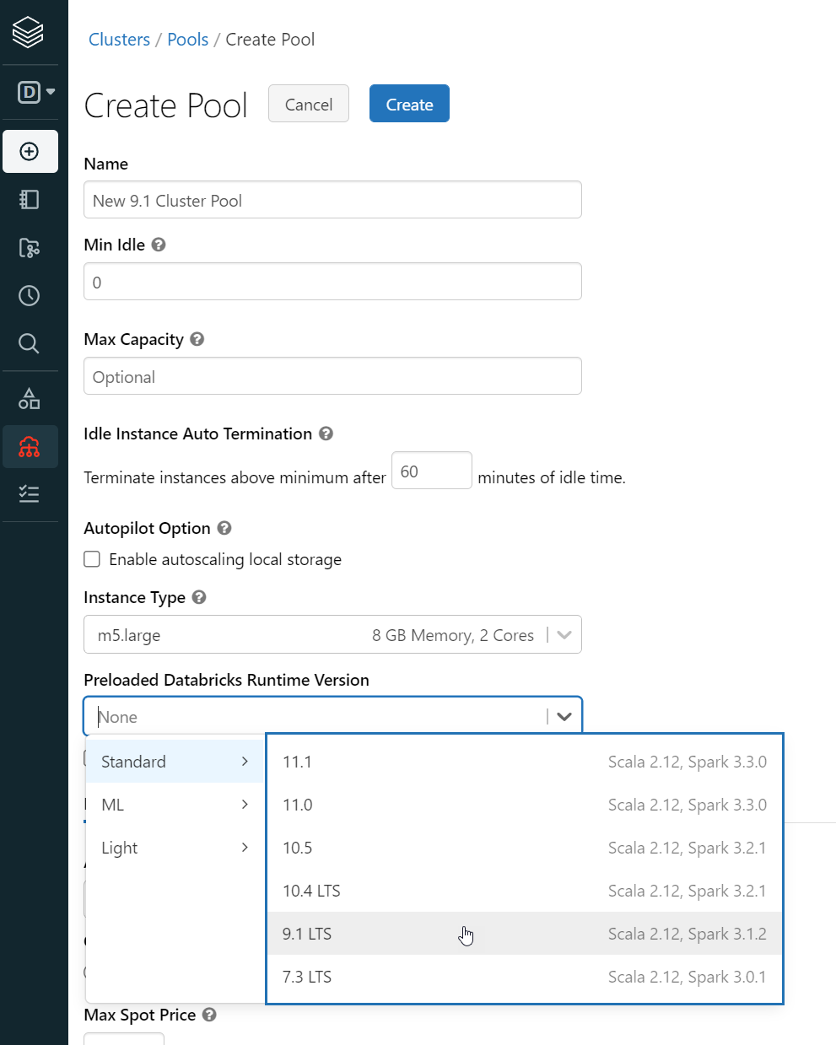Open the Databricks logo home icon
Image resolution: width=836 pixels, height=1045 pixels.
28,32
